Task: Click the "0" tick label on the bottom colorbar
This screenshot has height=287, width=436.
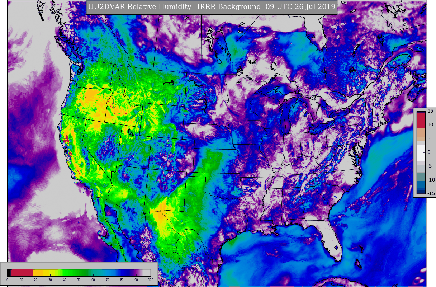Action: click(7, 279)
